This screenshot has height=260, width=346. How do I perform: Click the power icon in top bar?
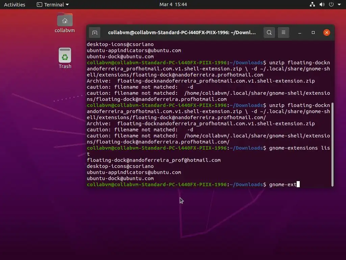point(331,4)
